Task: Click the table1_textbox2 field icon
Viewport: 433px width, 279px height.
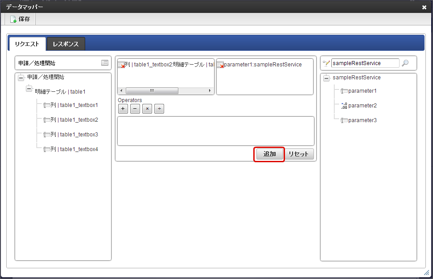Action: point(46,120)
